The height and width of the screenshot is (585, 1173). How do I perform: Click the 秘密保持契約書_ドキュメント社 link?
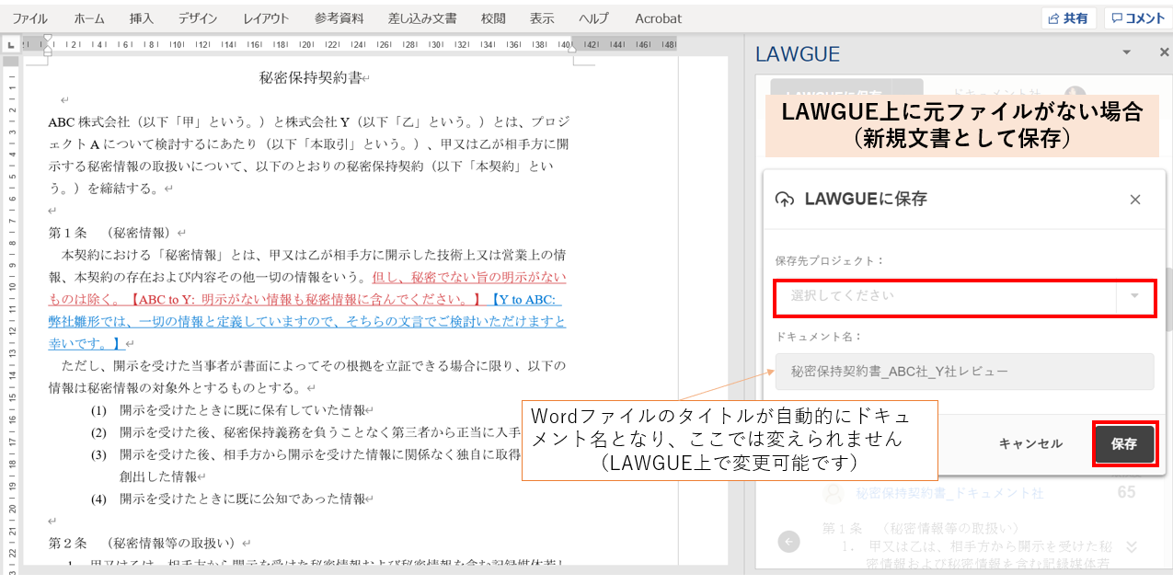(x=949, y=493)
